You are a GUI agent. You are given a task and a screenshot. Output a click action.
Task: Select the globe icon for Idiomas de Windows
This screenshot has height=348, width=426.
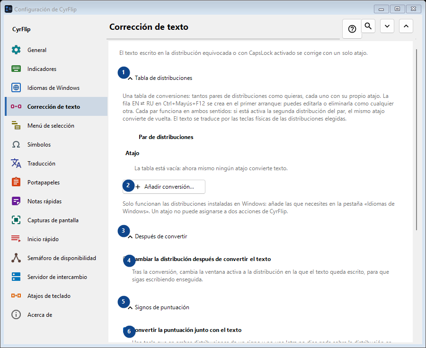(16, 87)
